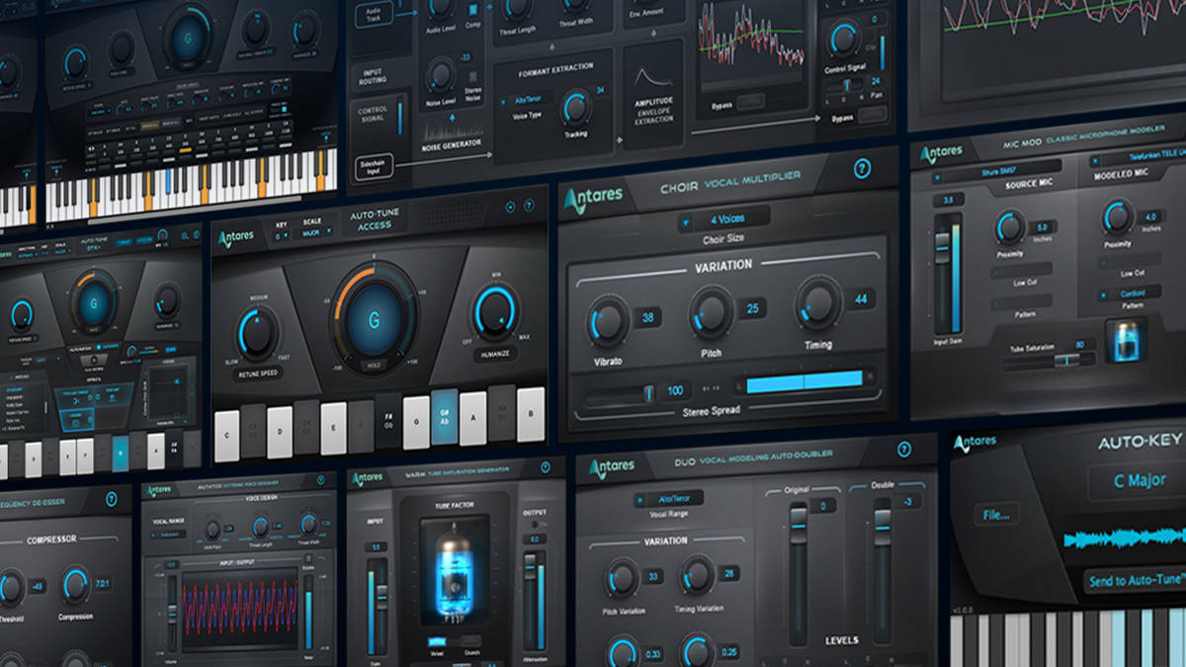The image size is (1186, 667).
Task: Toggle Bypass under the formant graph
Action: [x=751, y=102]
